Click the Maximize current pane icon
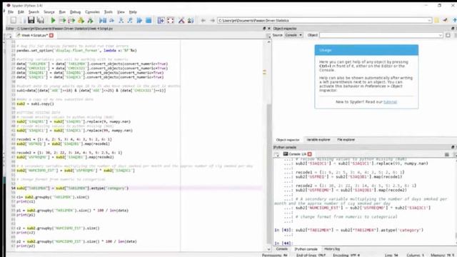The width and height of the screenshot is (457, 257). pyautogui.click(x=161, y=21)
